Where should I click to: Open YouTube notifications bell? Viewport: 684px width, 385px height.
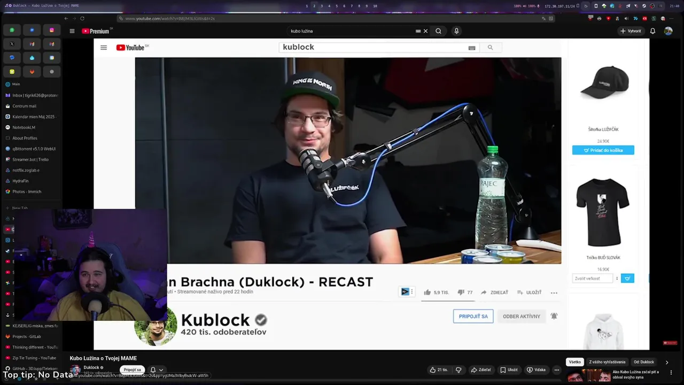(652, 31)
